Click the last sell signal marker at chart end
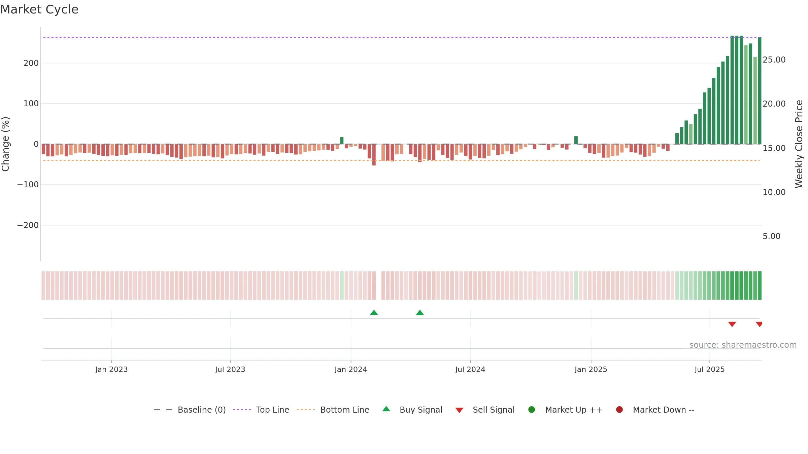This screenshot has height=454, width=808. coord(759,324)
